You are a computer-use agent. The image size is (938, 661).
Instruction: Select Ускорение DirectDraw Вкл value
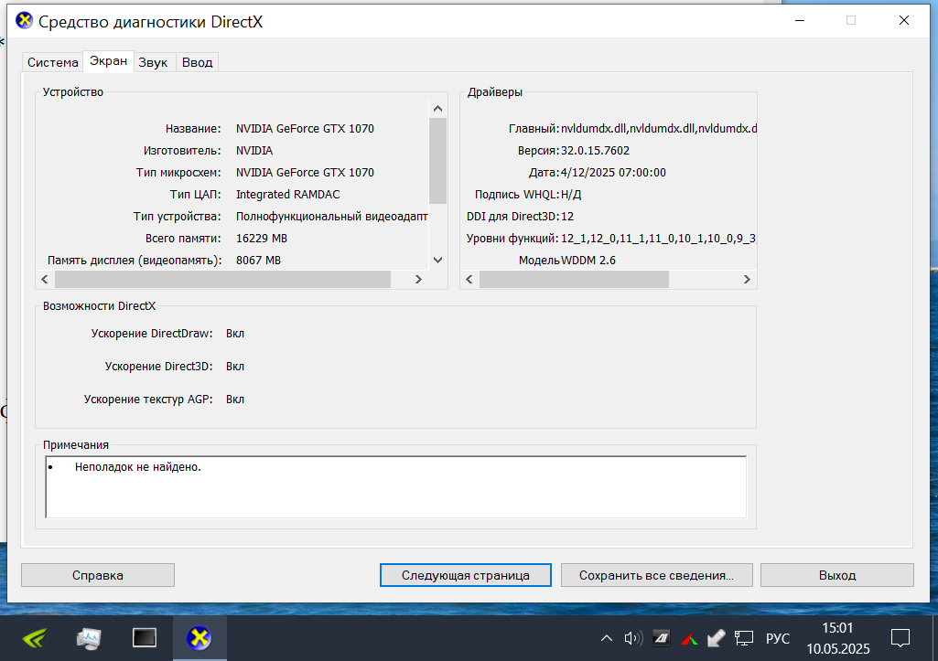pyautogui.click(x=235, y=334)
